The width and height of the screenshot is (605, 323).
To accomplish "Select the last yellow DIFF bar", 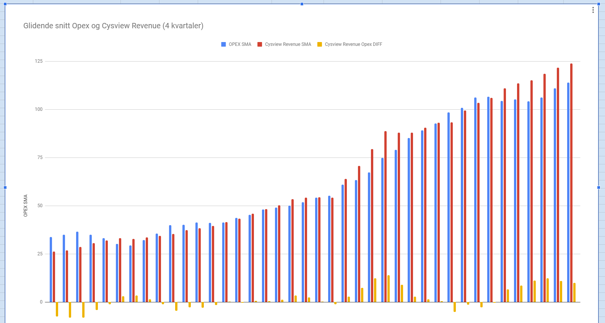I will coord(574,292).
